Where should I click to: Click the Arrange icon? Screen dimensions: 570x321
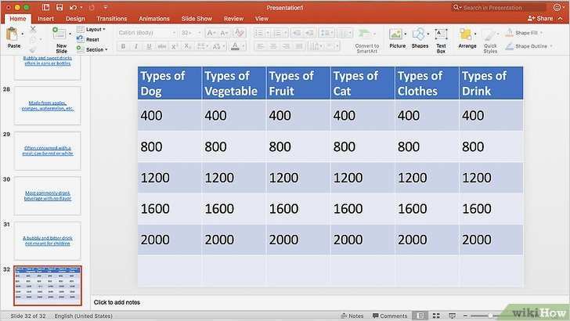pos(466,34)
